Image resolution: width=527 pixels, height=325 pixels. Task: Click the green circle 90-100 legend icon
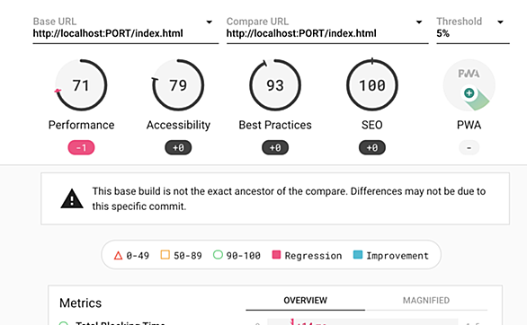pyautogui.click(x=218, y=255)
